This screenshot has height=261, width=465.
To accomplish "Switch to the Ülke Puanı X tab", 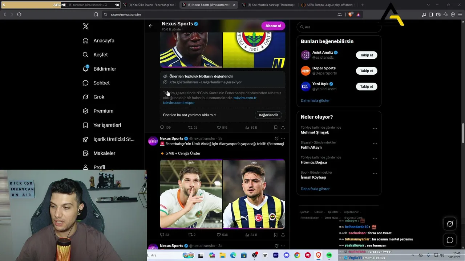I will (x=150, y=5).
